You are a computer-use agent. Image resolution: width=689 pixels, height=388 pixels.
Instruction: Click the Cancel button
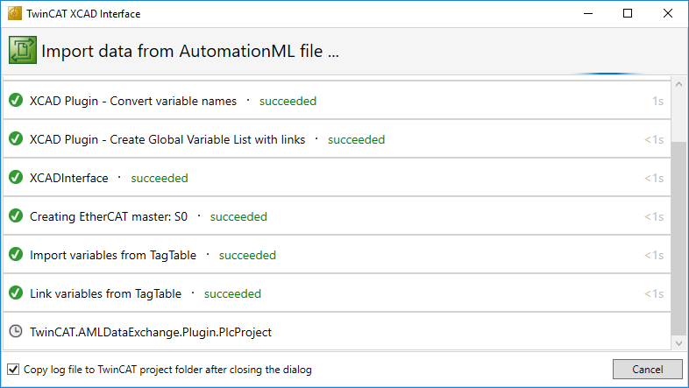647,369
